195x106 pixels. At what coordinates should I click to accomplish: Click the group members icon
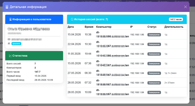pyautogui.click(x=9, y=44)
